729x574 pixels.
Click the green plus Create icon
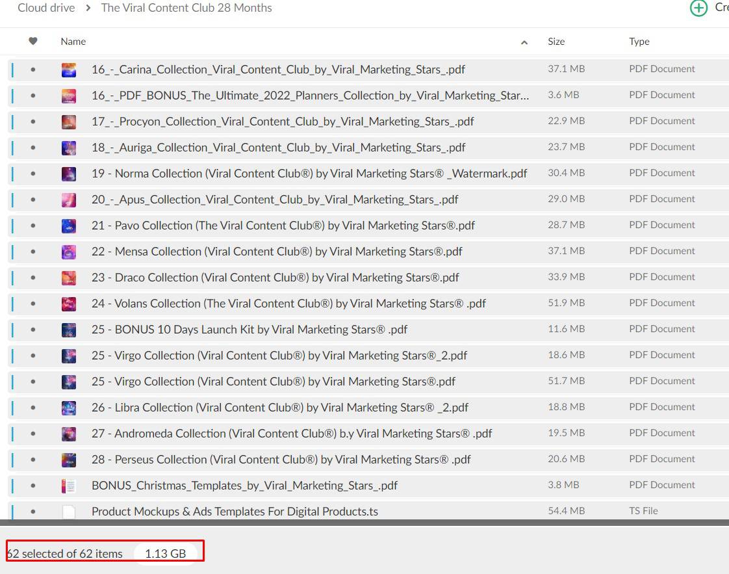coord(698,8)
